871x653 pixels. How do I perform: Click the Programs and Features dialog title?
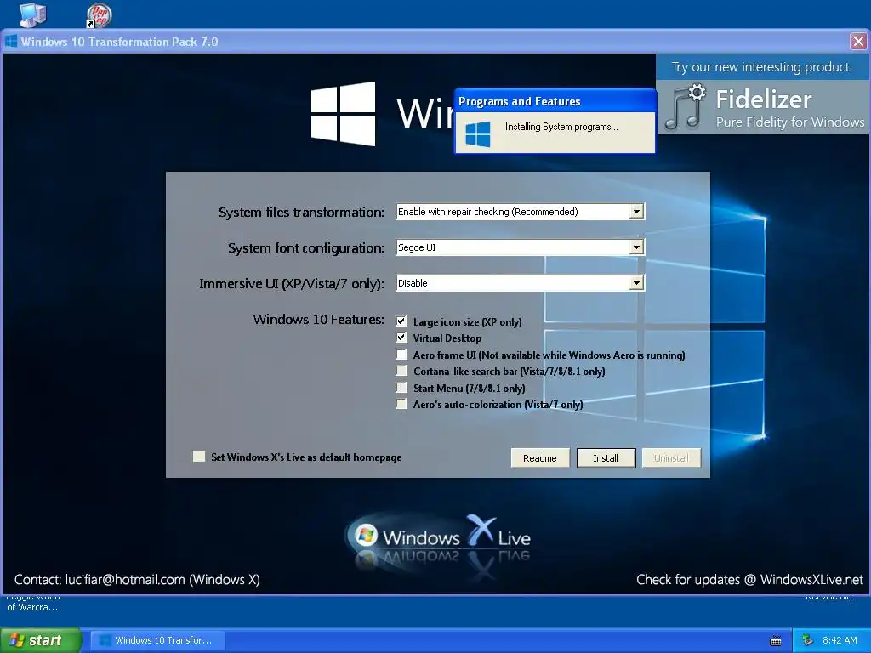click(x=520, y=102)
